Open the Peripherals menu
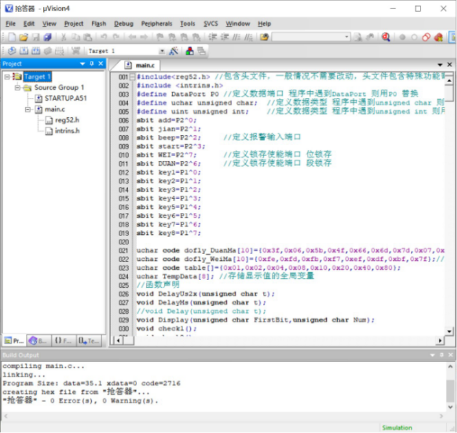 (157, 24)
